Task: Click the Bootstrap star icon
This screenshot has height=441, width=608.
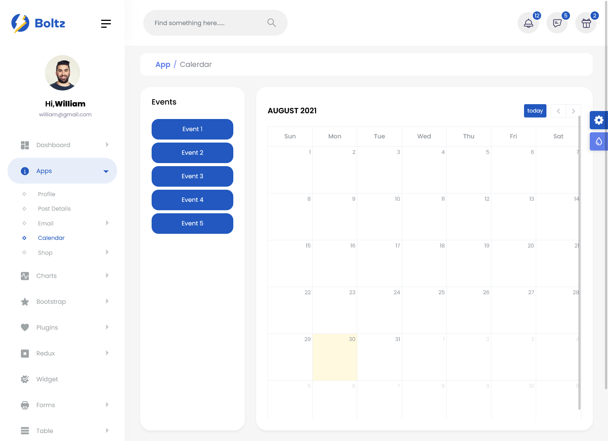Action: pyautogui.click(x=25, y=302)
